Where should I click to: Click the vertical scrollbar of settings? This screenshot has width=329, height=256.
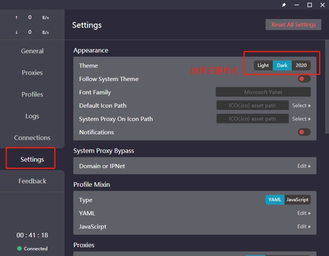(326, 88)
